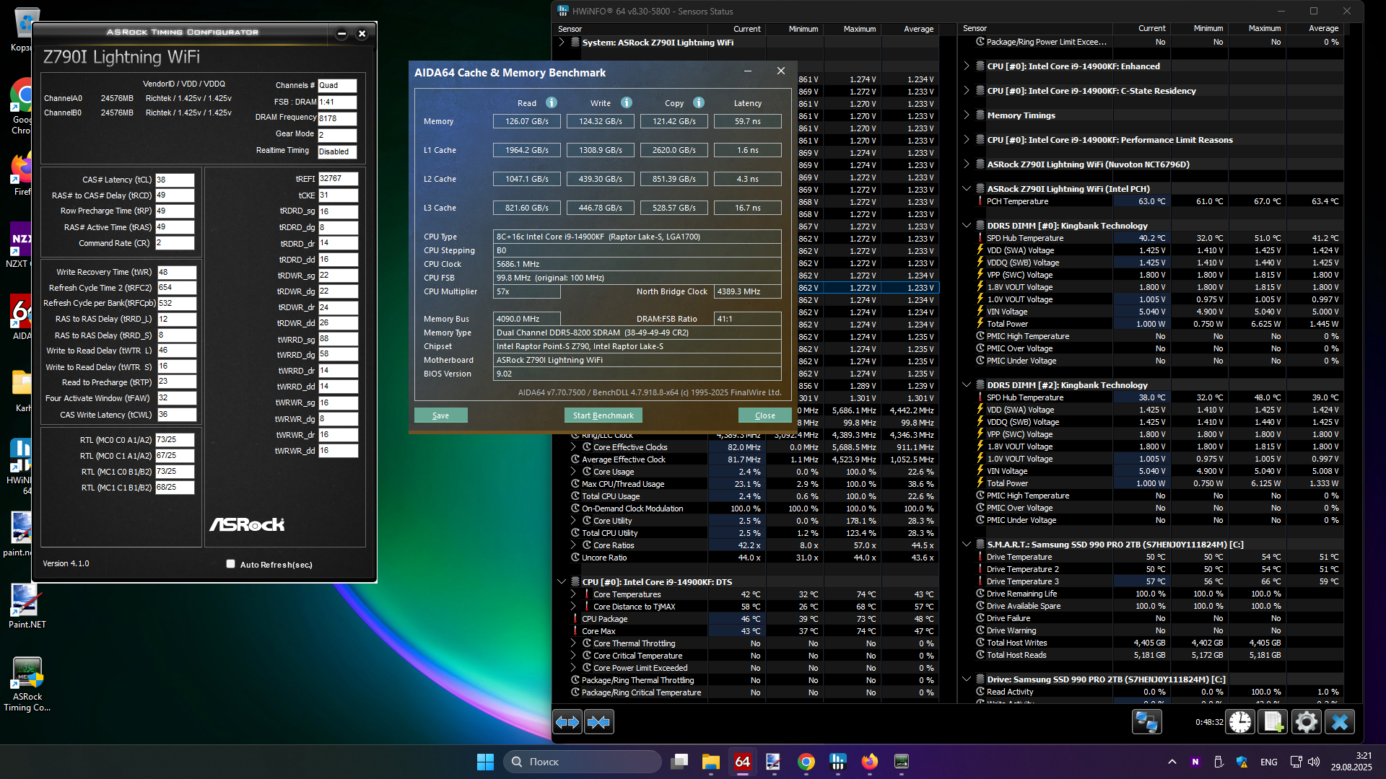Enable Auto Refresh(sec) checkbox
Viewport: 1386px width, 779px height.
(x=231, y=564)
